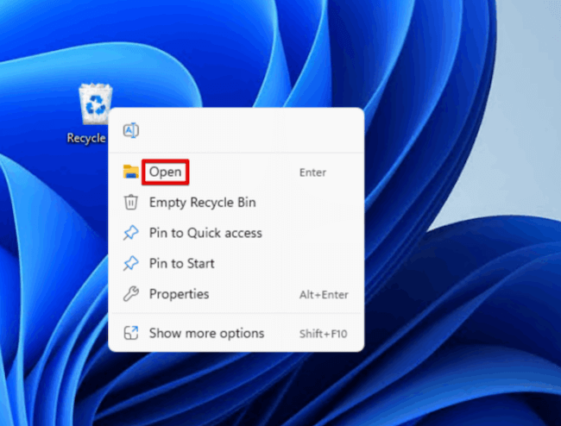Choose Open from the context menu
Screen dimensions: 561x426
click(165, 172)
